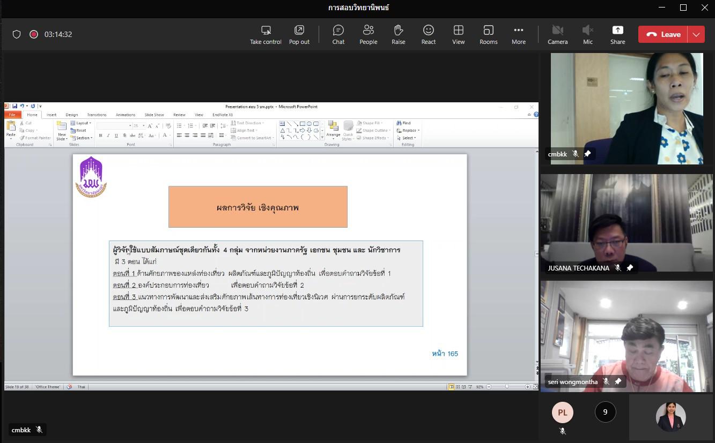Click the Select dropdown in Editing
The width and height of the screenshot is (715, 443).
(x=407, y=138)
